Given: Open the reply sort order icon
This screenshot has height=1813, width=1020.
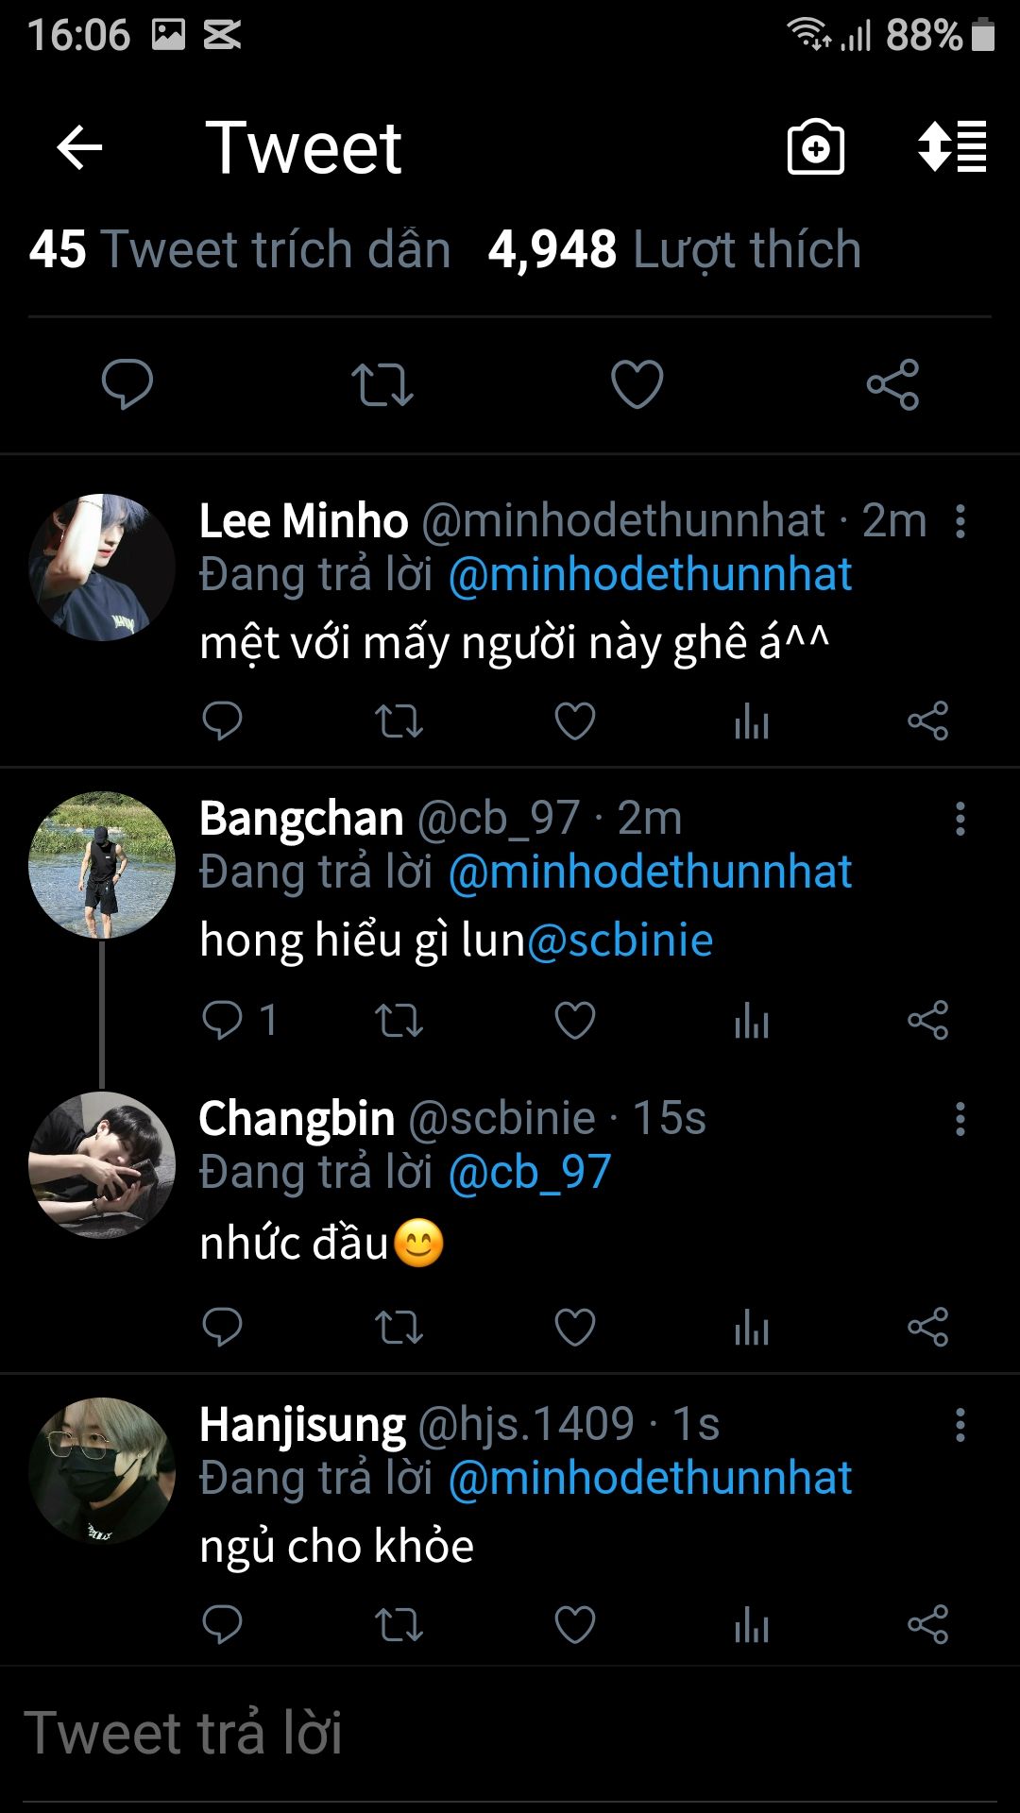Looking at the screenshot, I should pyautogui.click(x=952, y=147).
